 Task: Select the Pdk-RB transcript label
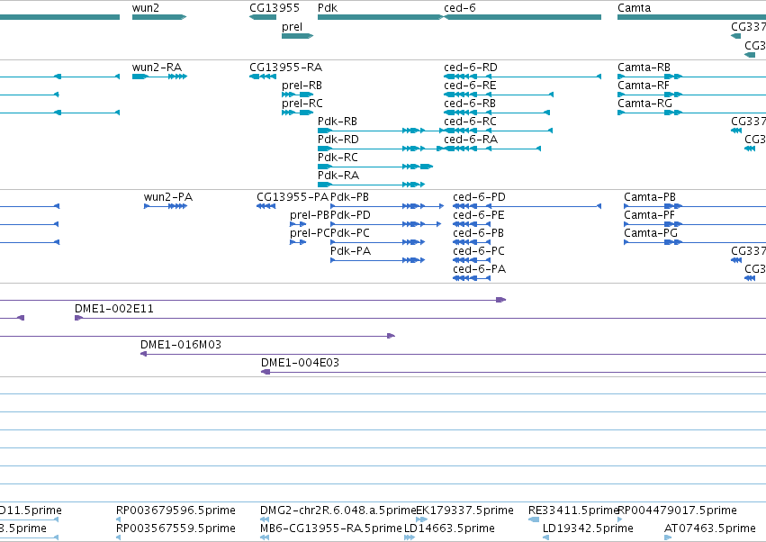[x=337, y=122]
